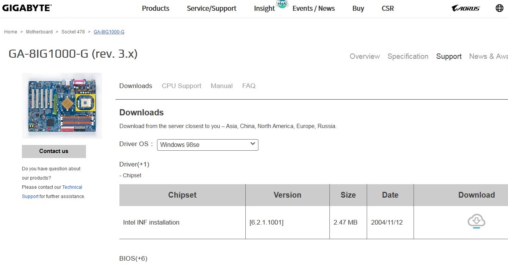The width and height of the screenshot is (508, 273).
Task: Click the version value [6.2.1.1001]
Action: pyautogui.click(x=266, y=222)
